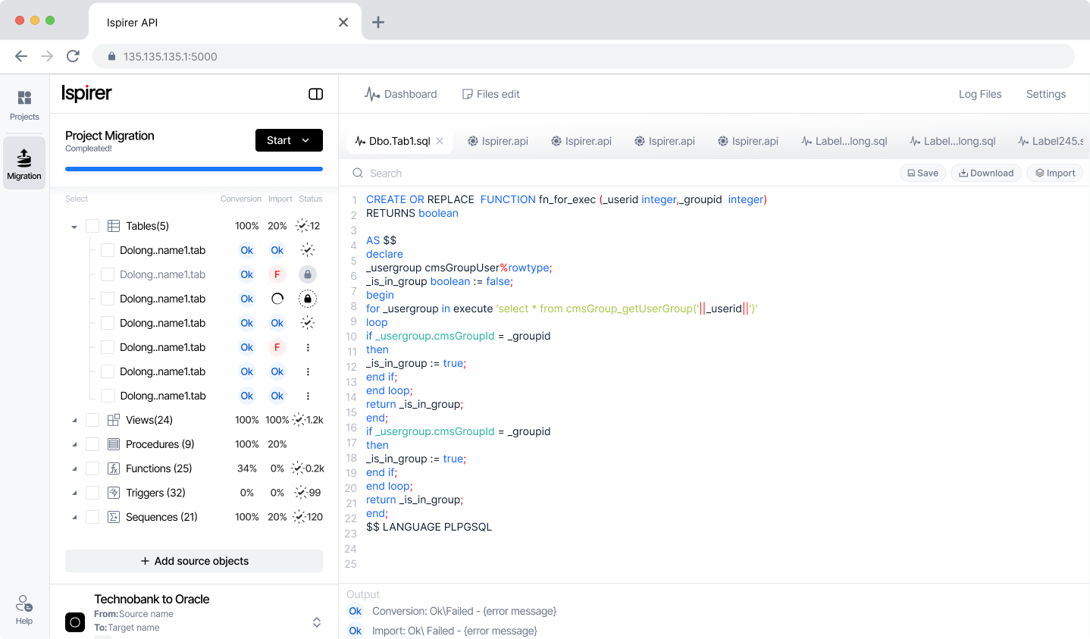Viewport: 1090px width, 639px height.
Task: Collapse the Tables(5) tree node
Action: coord(74,227)
